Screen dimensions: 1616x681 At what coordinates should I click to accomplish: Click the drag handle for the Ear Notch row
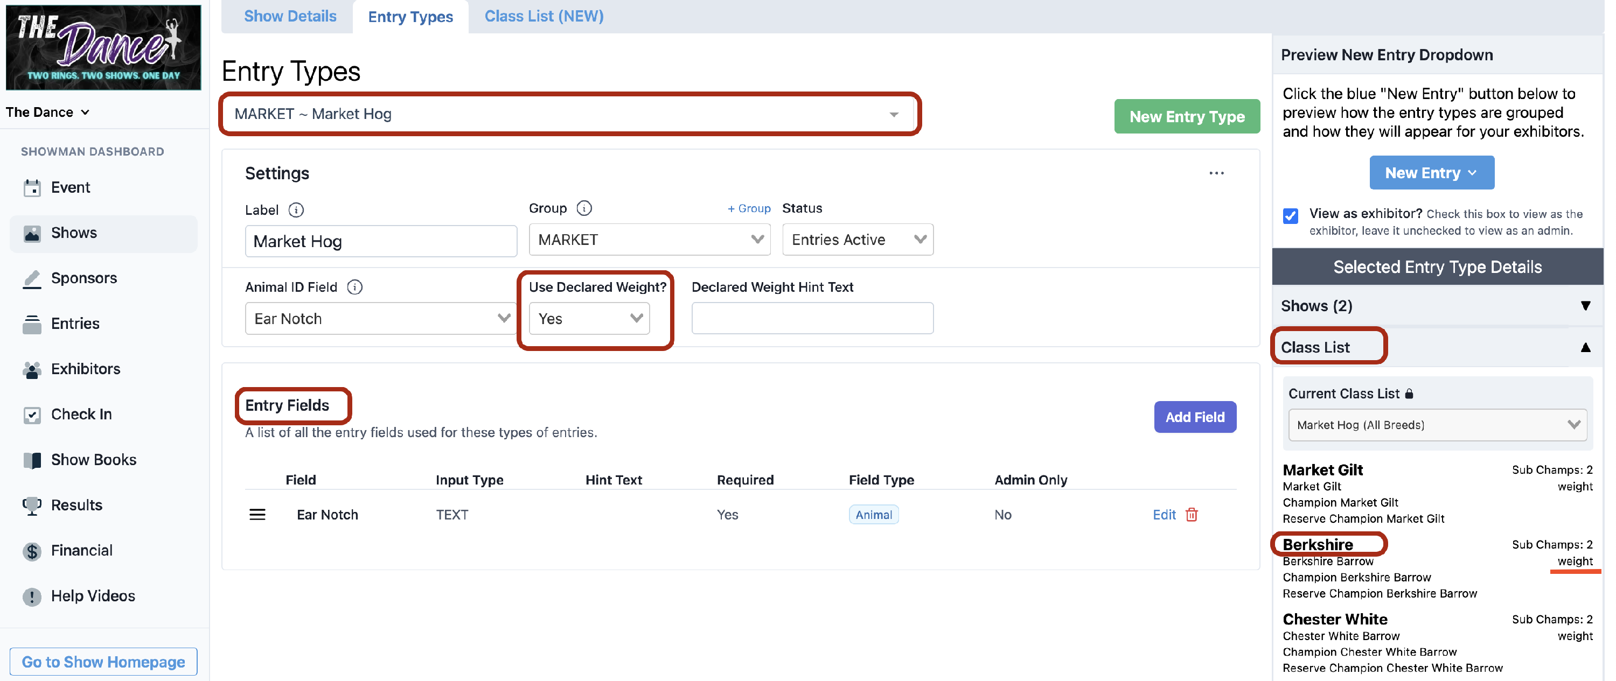point(257,515)
